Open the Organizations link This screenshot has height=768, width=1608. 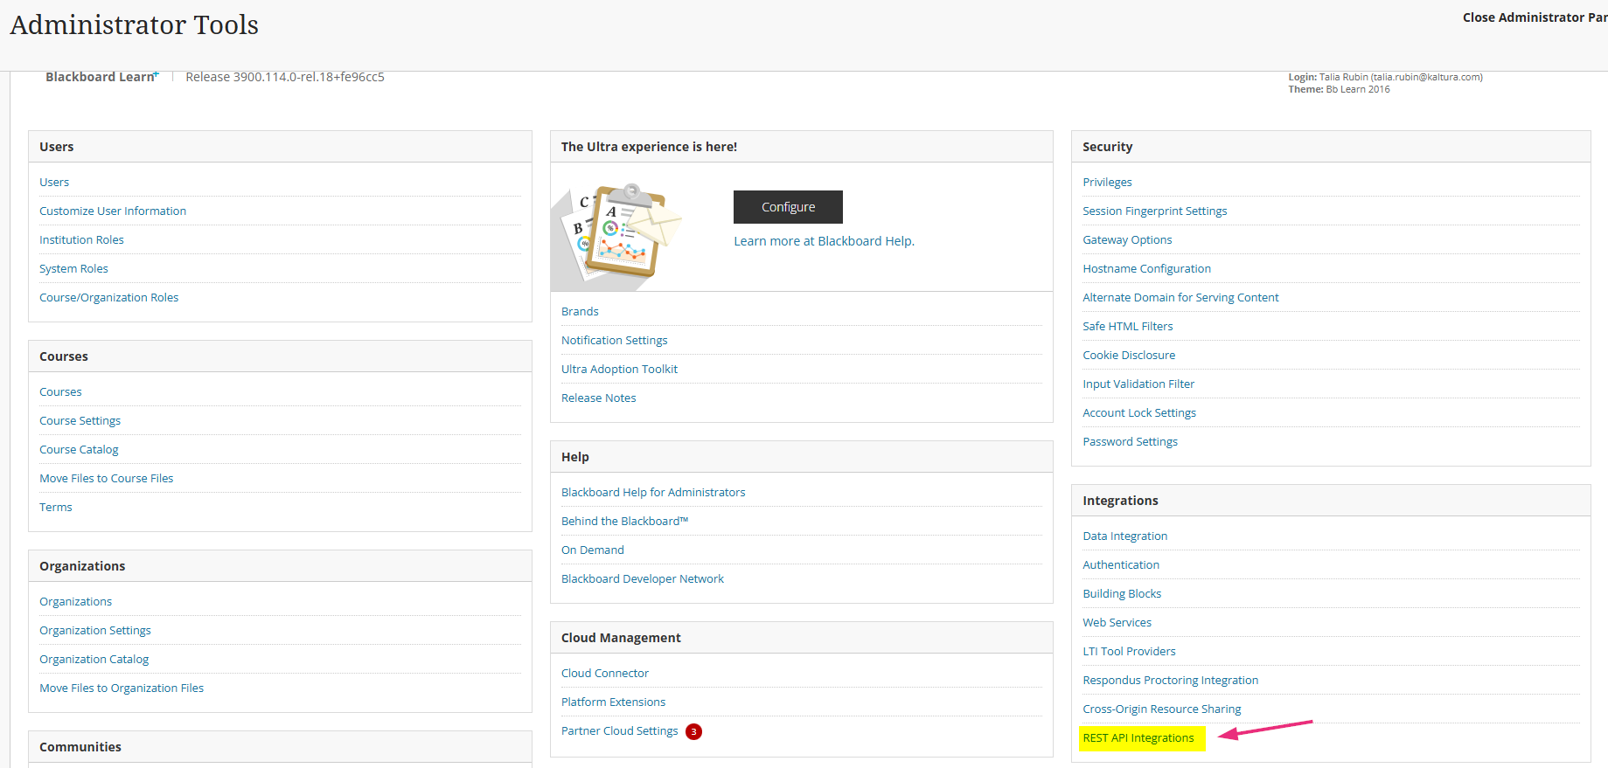[75, 601]
